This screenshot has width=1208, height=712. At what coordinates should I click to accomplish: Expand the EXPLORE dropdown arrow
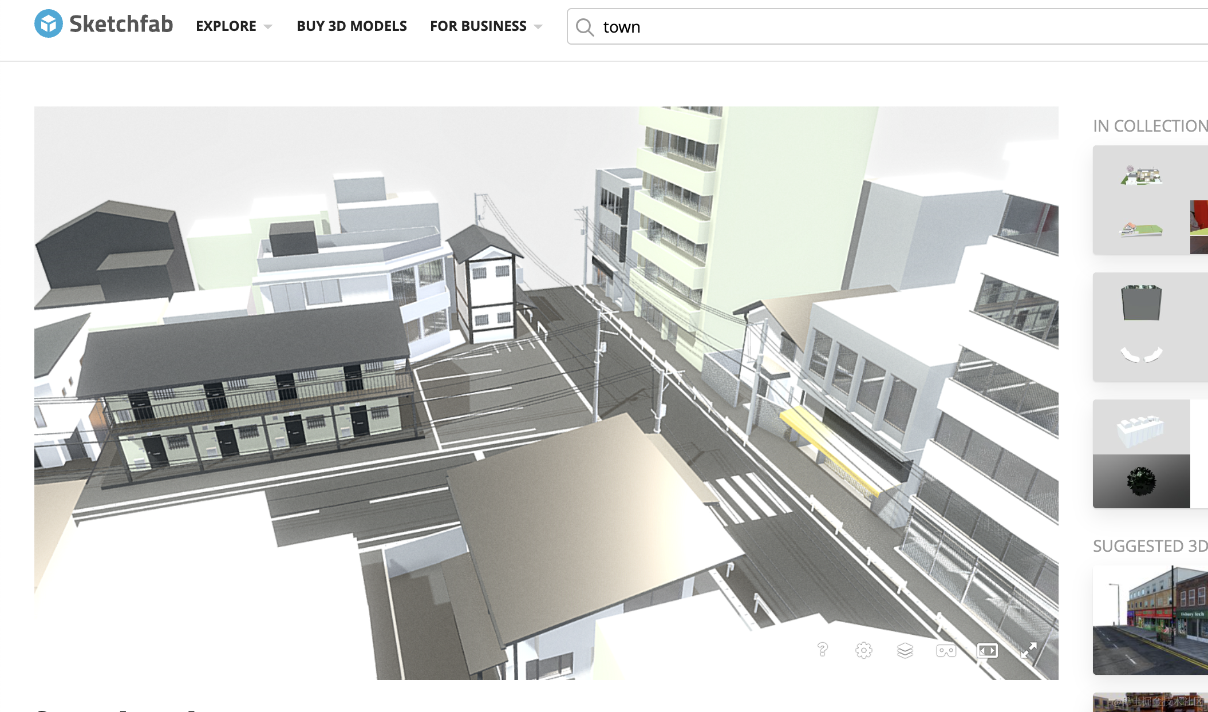(x=267, y=27)
